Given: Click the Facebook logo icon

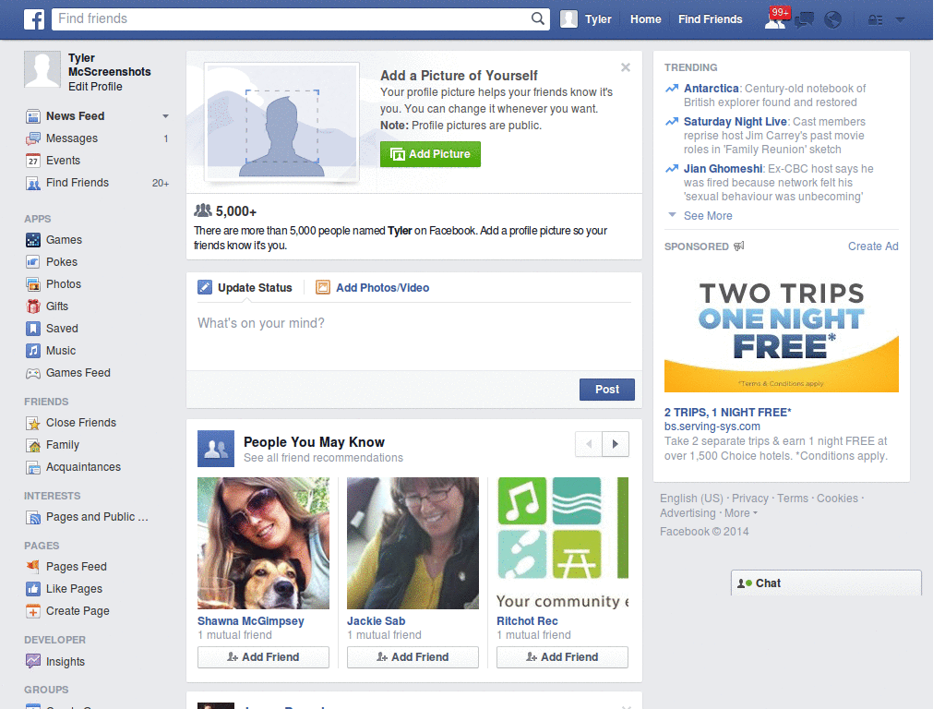Looking at the screenshot, I should point(34,19).
